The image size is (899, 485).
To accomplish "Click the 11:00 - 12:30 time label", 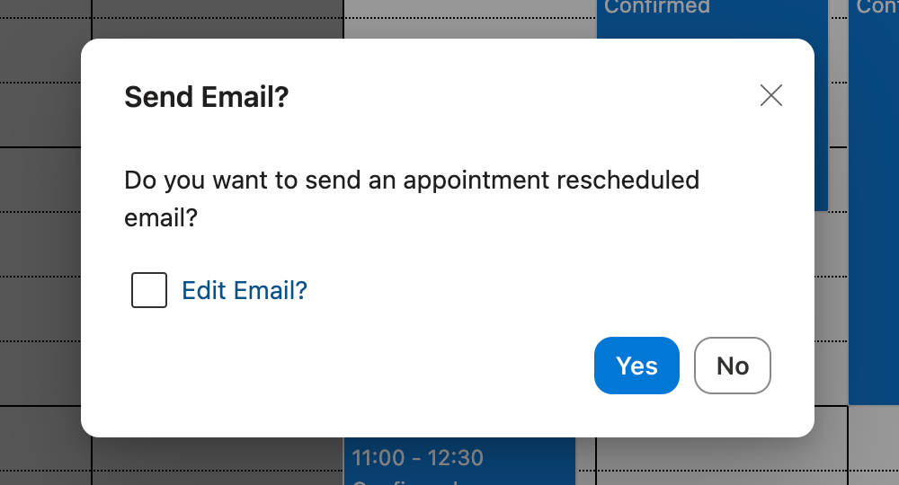I will pos(417,458).
